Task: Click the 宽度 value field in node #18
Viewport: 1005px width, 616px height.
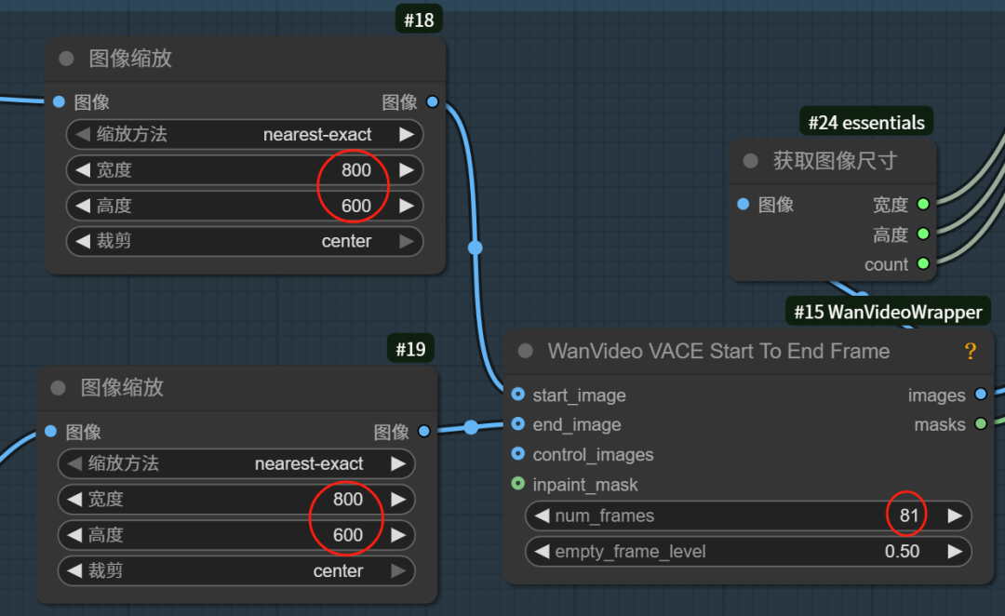Action: [x=245, y=170]
